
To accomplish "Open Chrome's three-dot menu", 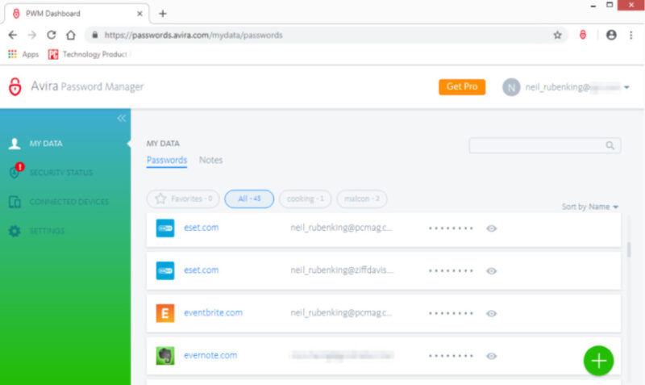I will click(630, 36).
